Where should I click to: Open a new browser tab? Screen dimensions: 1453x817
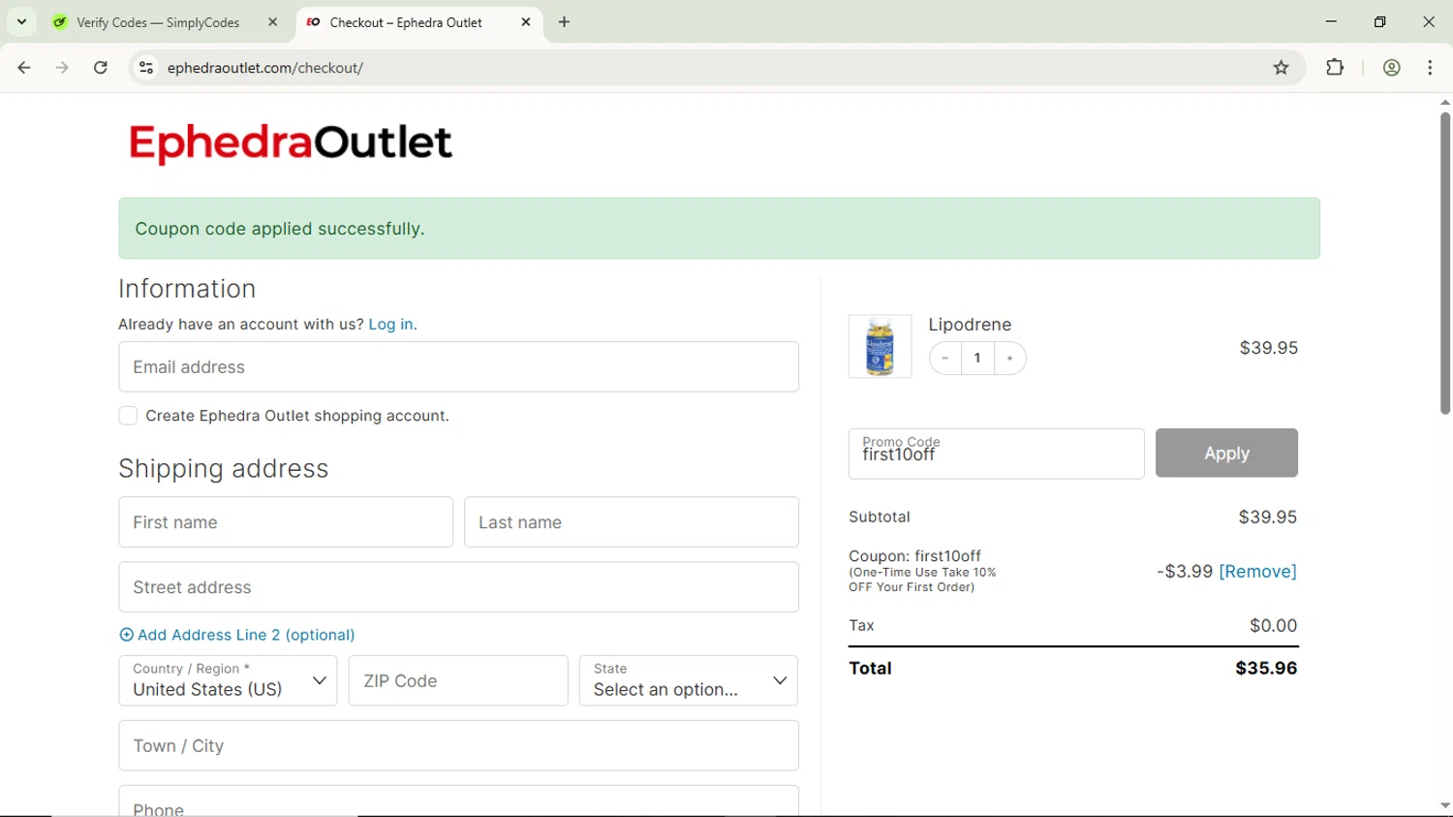tap(565, 22)
